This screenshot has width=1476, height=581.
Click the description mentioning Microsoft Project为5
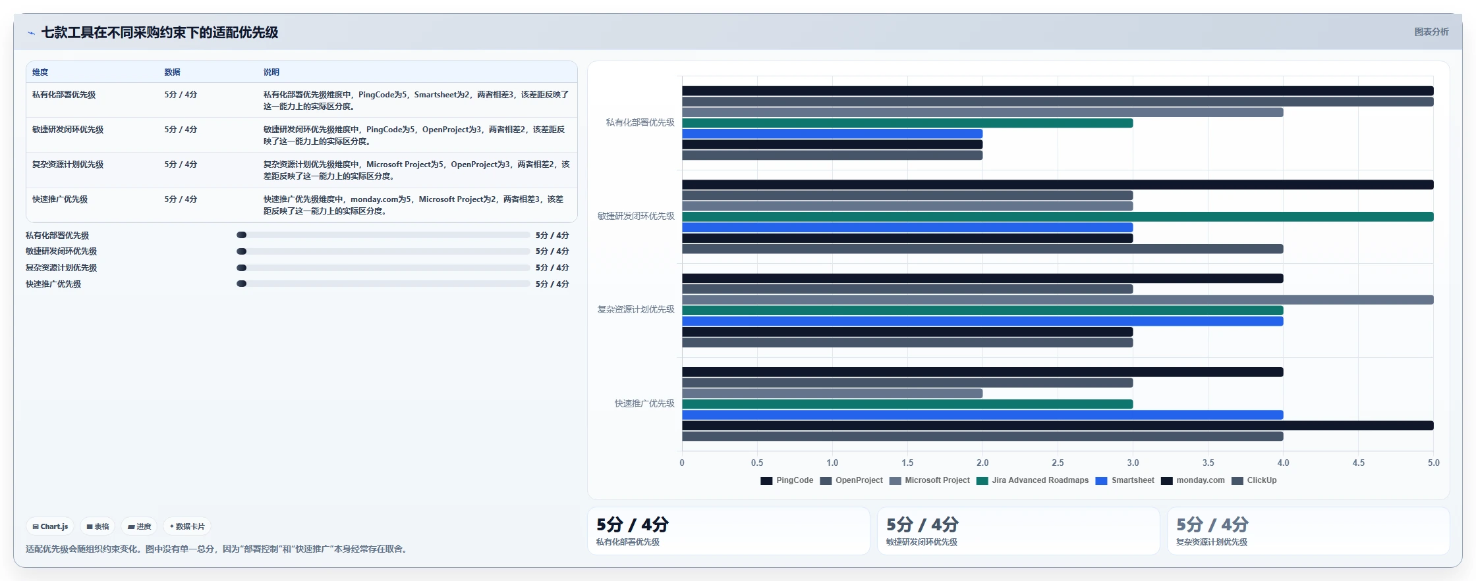(416, 170)
